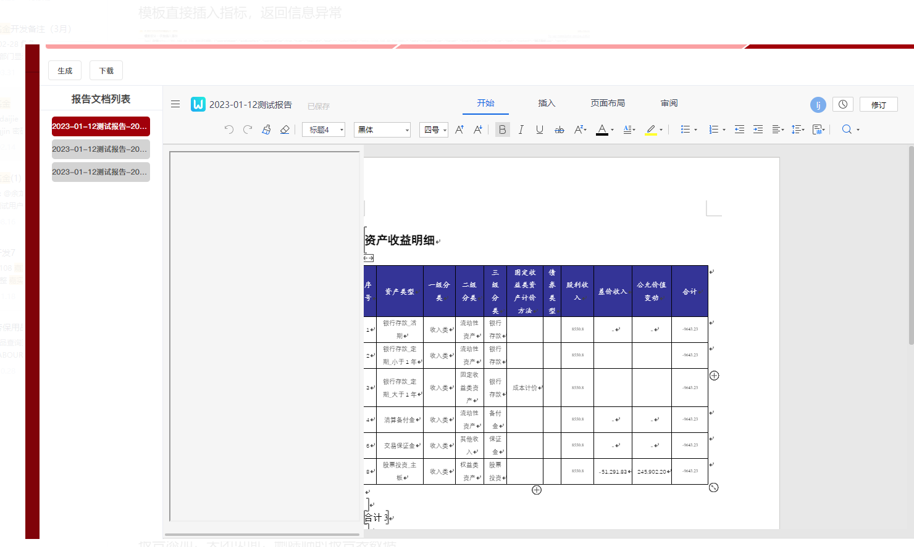Click the 合计 text below the table
Screen dimensions: 914x547
374,517
